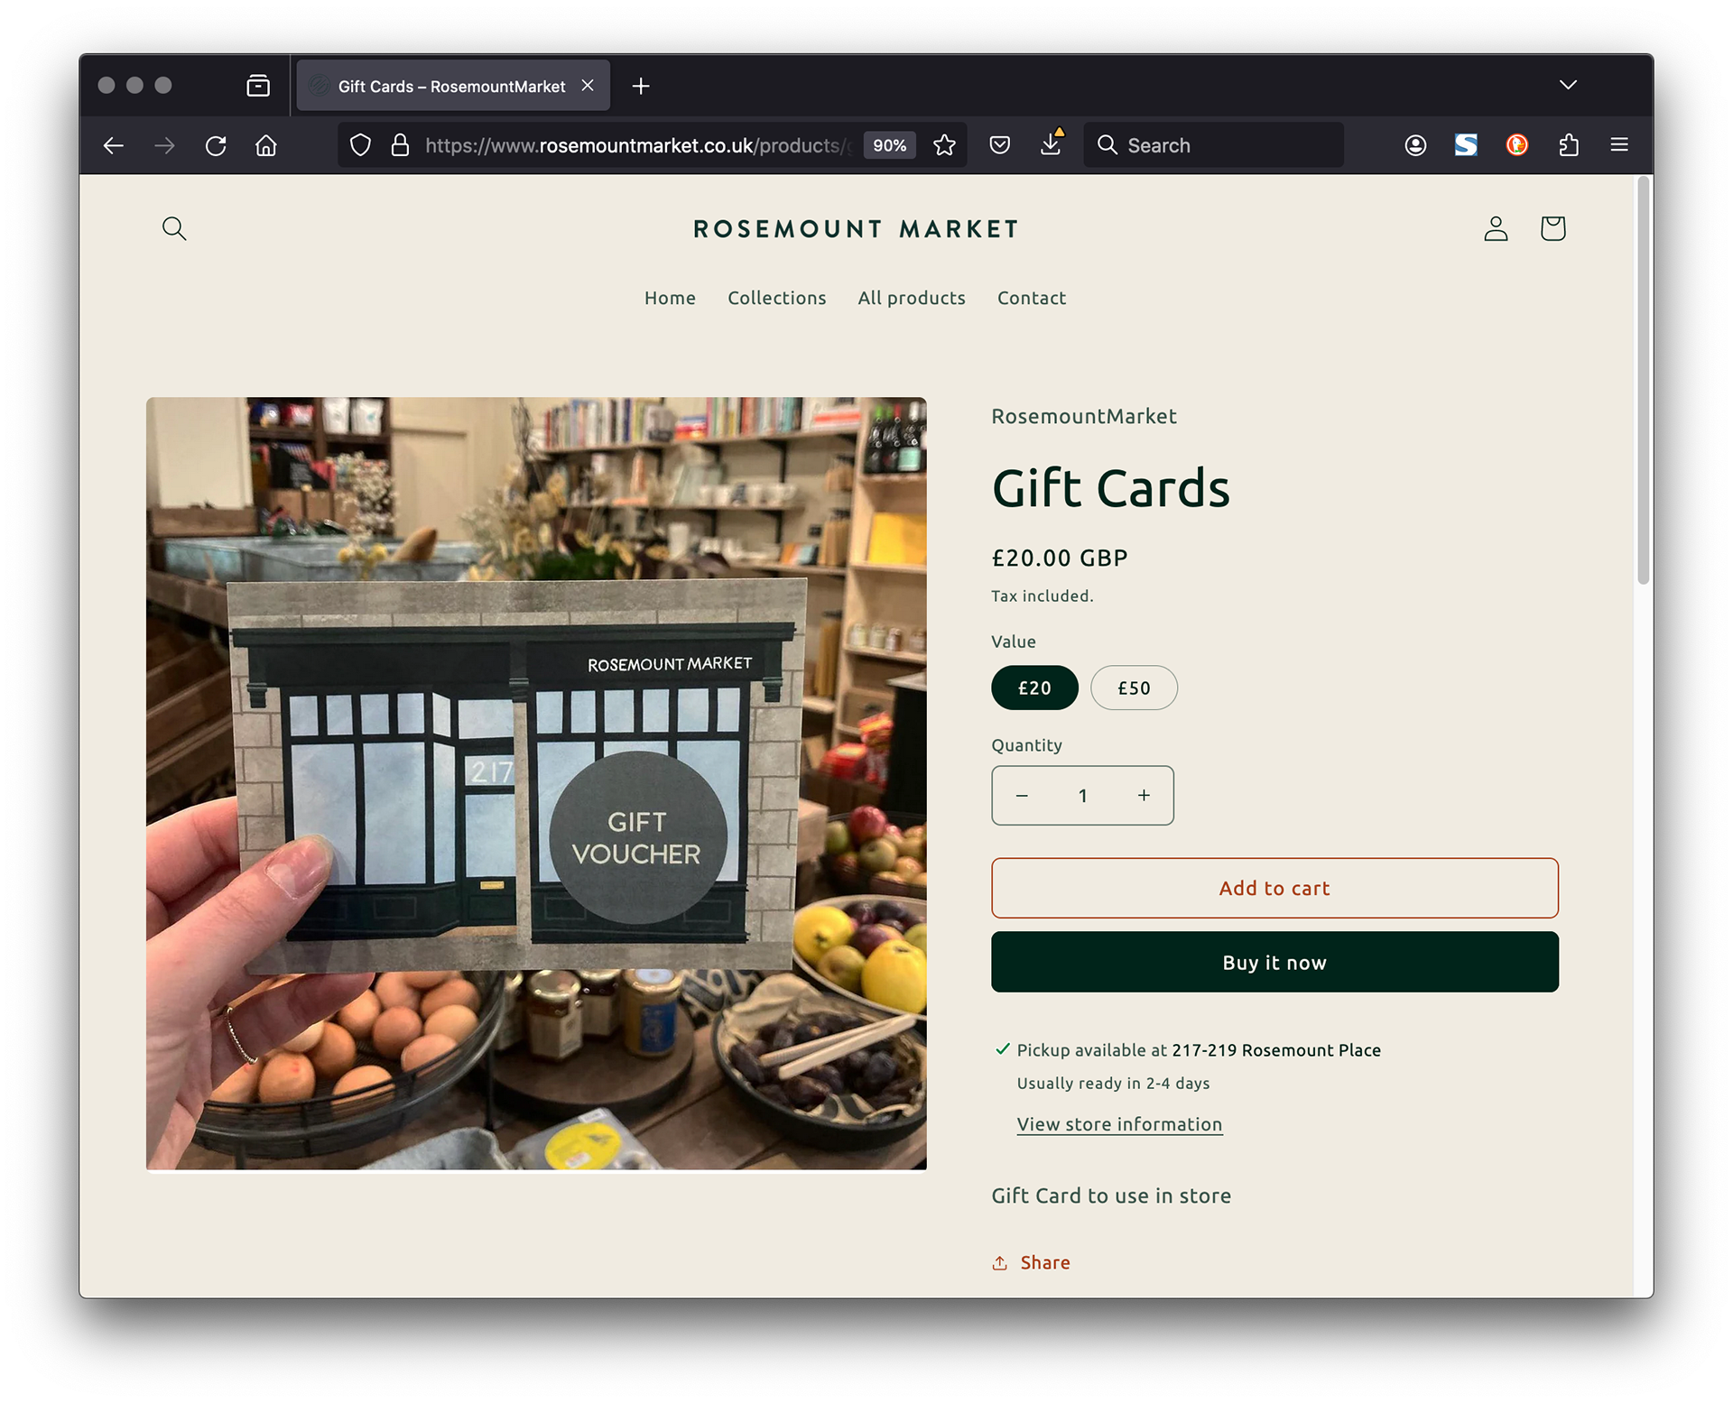Bookmark this page with the star

coord(944,145)
